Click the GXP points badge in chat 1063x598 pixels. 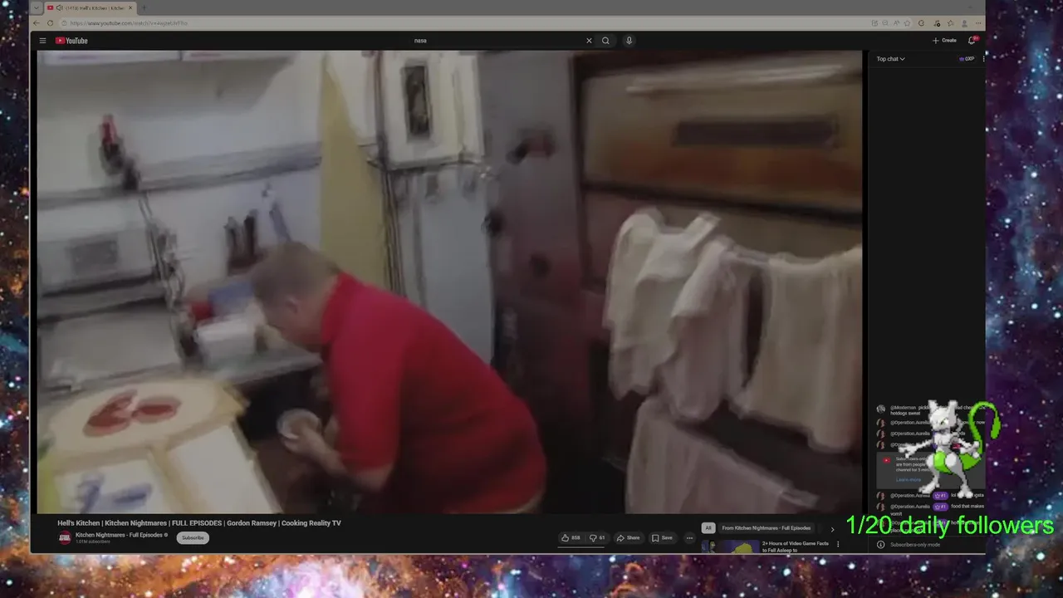click(x=967, y=59)
